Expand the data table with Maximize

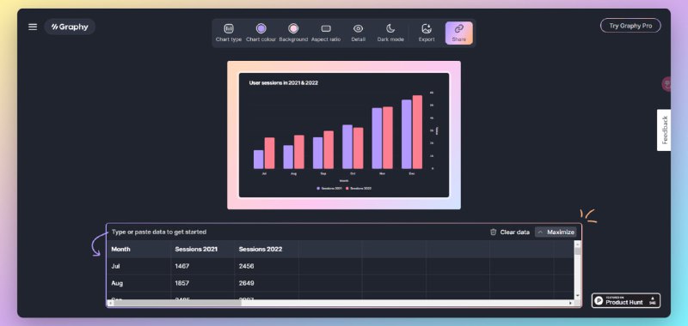point(556,232)
